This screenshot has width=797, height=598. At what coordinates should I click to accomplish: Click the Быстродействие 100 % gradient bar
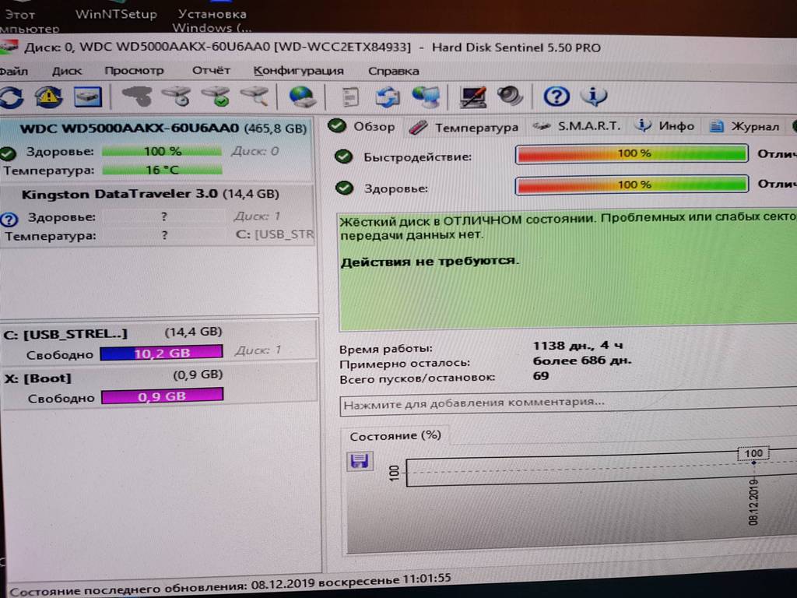point(632,153)
